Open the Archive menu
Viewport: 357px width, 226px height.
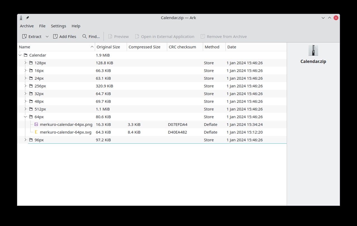27,26
